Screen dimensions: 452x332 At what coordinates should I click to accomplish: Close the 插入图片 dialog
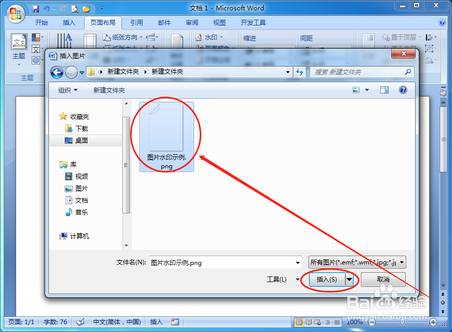pyautogui.click(x=404, y=54)
